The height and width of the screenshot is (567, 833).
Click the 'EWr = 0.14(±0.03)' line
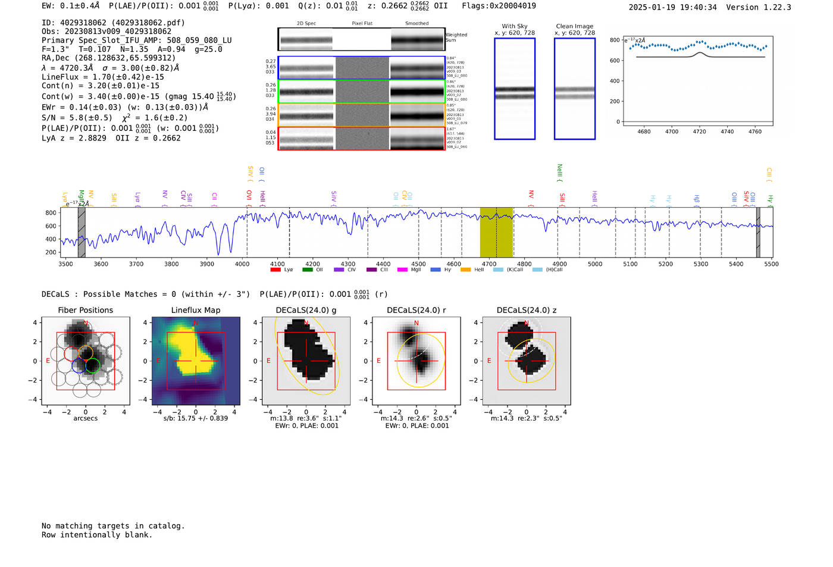(125, 107)
